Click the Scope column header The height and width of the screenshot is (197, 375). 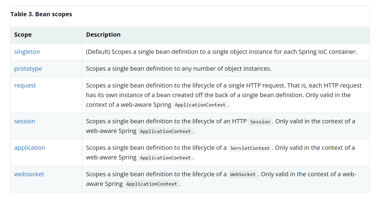[23, 35]
